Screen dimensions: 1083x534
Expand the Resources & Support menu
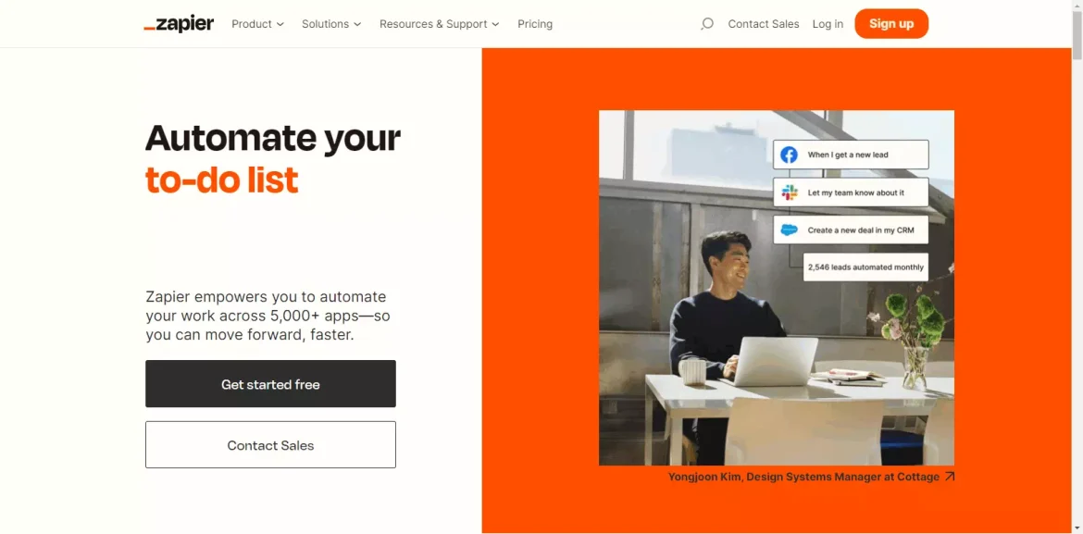click(x=440, y=24)
